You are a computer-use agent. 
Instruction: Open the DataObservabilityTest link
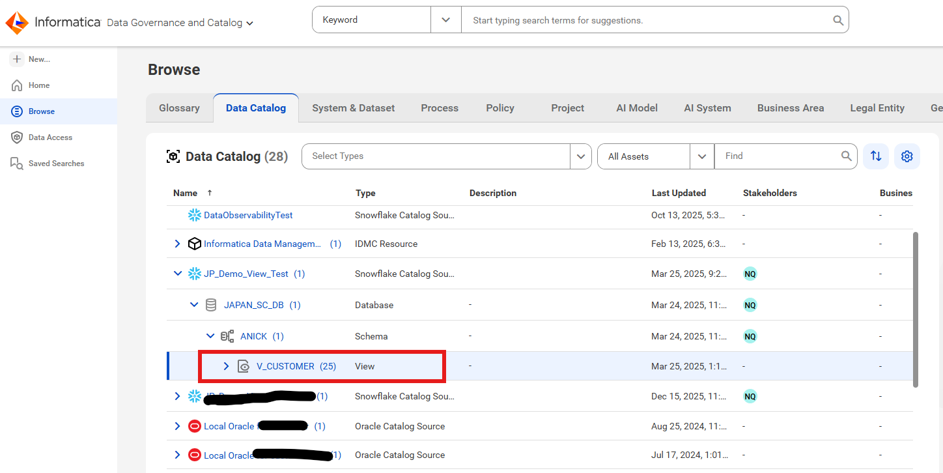pos(248,215)
